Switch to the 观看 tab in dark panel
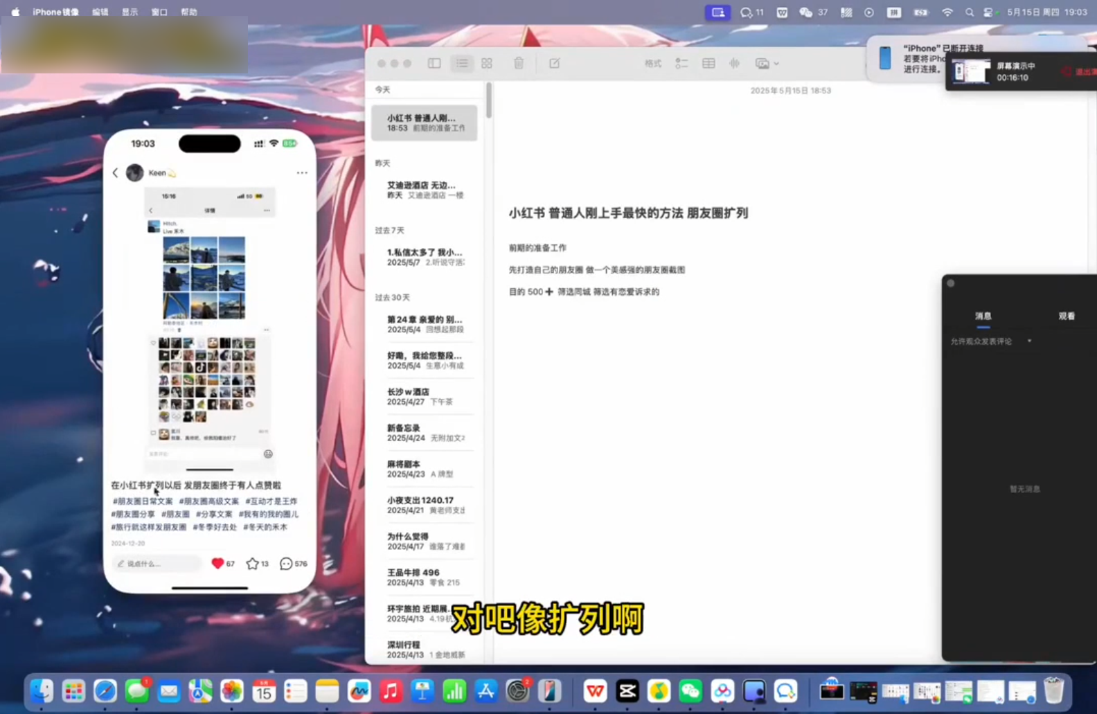This screenshot has width=1097, height=714. [1067, 316]
